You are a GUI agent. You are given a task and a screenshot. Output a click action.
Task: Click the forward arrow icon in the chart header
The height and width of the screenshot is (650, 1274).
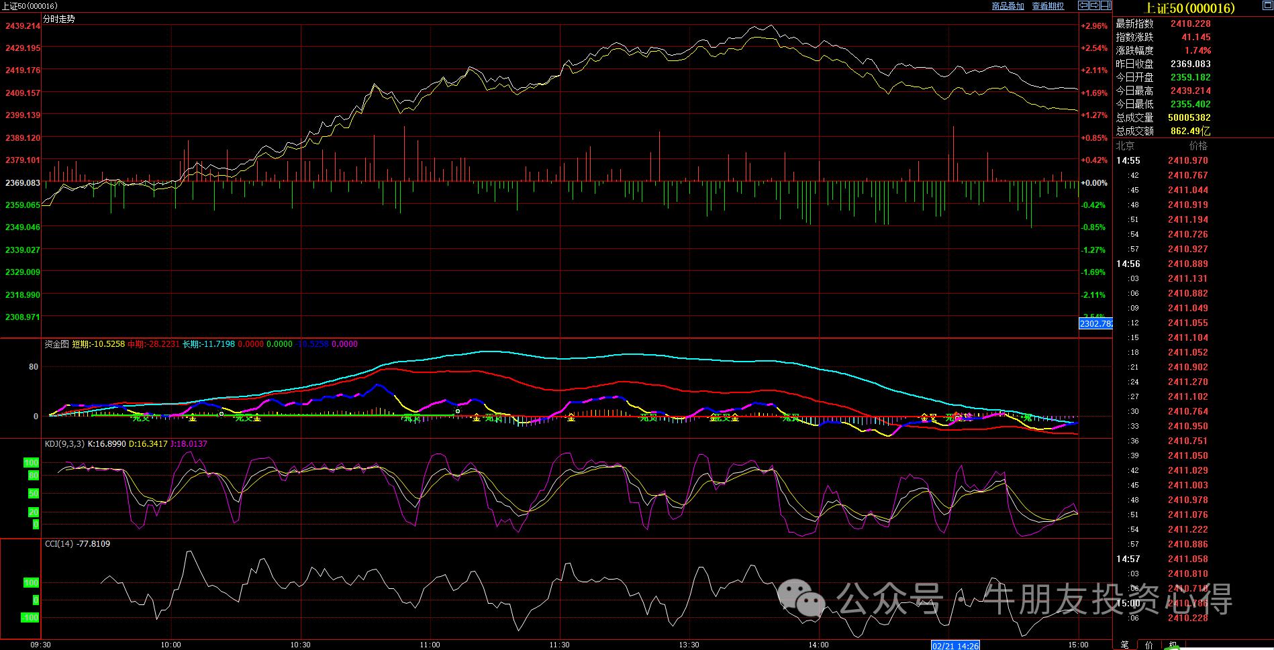1095,5
